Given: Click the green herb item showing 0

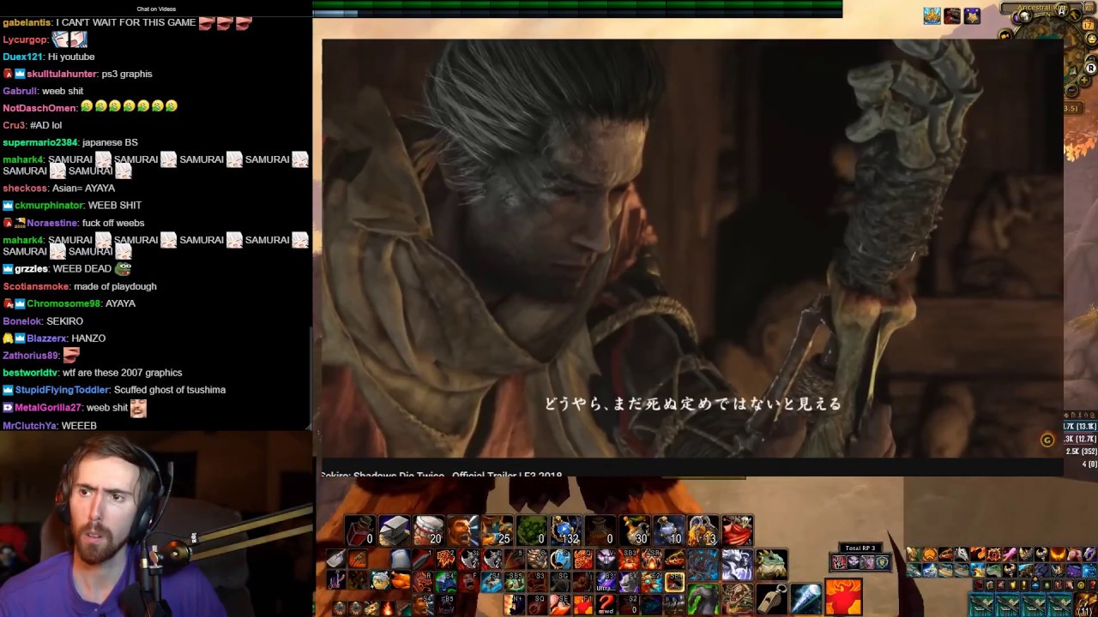Looking at the screenshot, I should (x=532, y=530).
